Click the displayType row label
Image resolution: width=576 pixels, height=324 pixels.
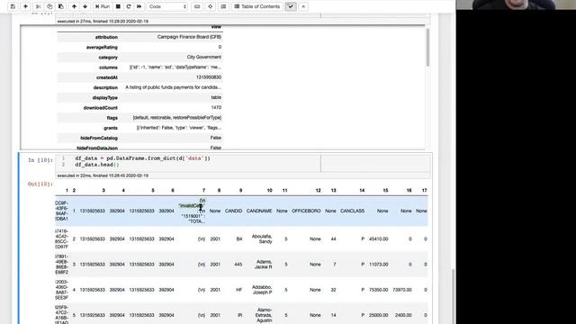[105, 98]
